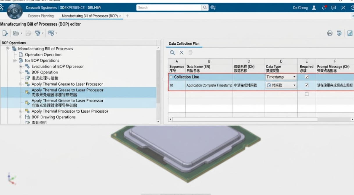354x195 pixels.
Task: Open the 3DEXPERIENCE compass play button
Action: [x=15, y=12]
